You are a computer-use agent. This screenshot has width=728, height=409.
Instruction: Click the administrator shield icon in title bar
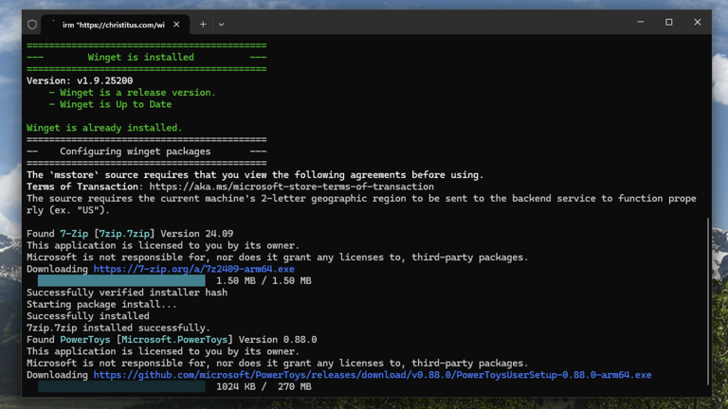point(33,24)
